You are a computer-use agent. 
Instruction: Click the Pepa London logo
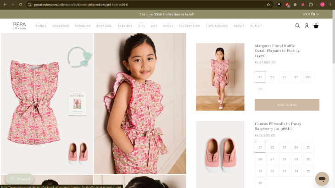[20, 26]
